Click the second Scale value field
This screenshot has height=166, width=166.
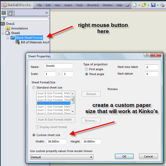(68, 74)
